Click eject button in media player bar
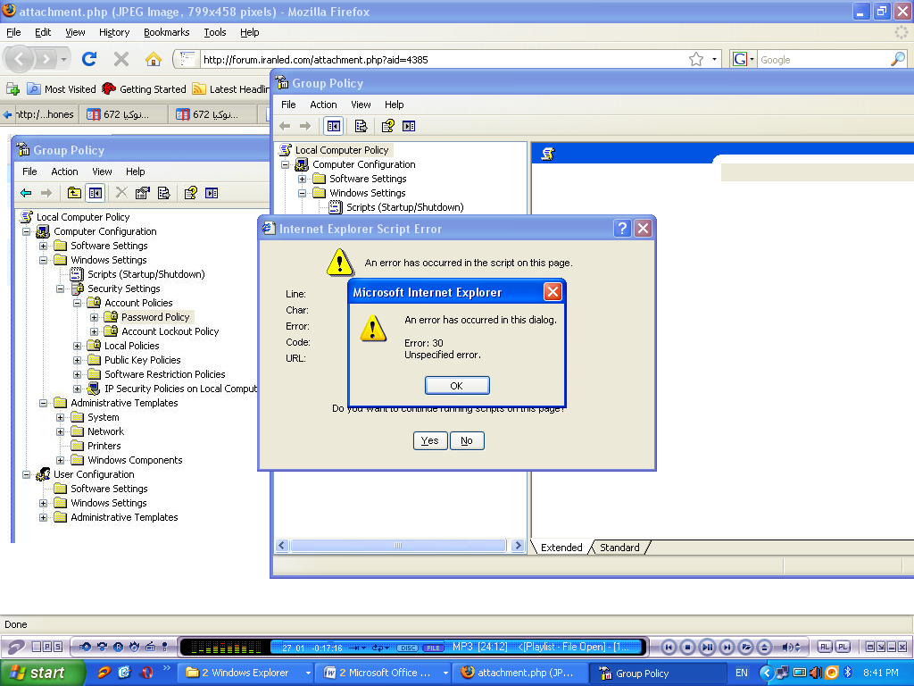Screen dimensions: 914x686 (x=765, y=647)
